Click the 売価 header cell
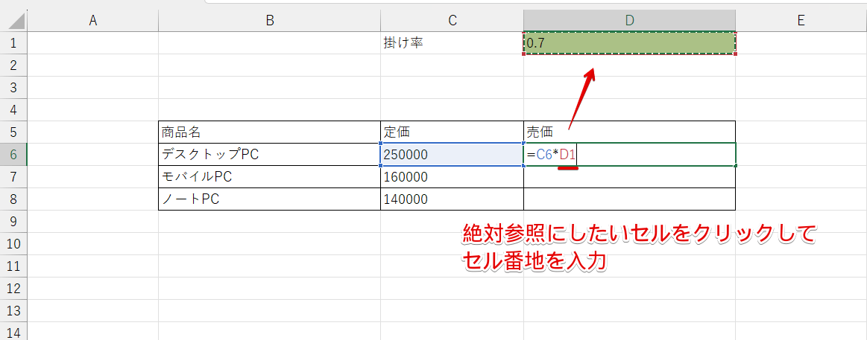 point(629,132)
